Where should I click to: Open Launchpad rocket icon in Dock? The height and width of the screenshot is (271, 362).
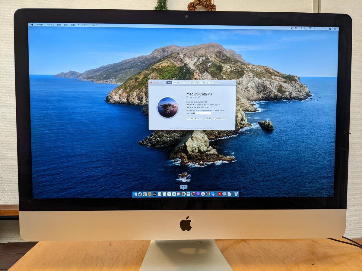coord(140,194)
